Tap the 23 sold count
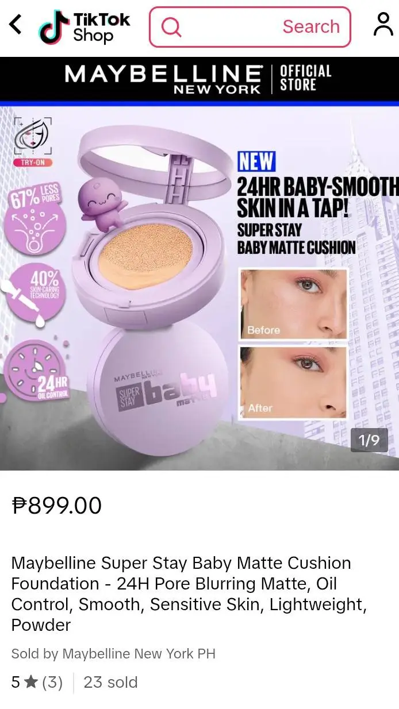Image resolution: width=399 pixels, height=709 pixels. [x=110, y=682]
